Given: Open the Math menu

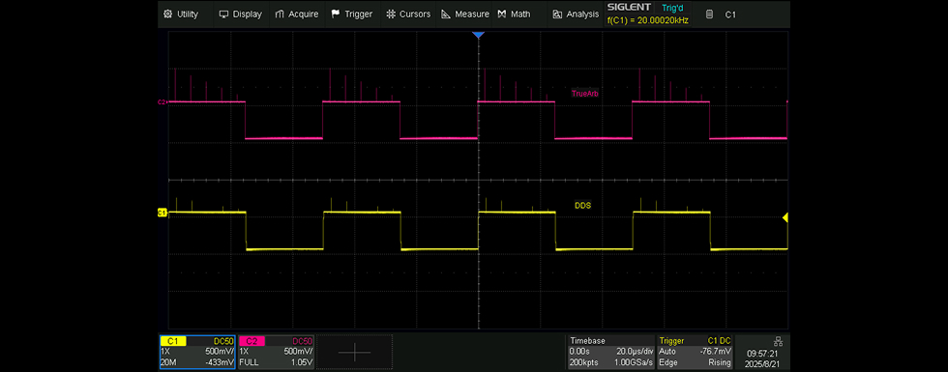Looking at the screenshot, I should click(x=514, y=14).
